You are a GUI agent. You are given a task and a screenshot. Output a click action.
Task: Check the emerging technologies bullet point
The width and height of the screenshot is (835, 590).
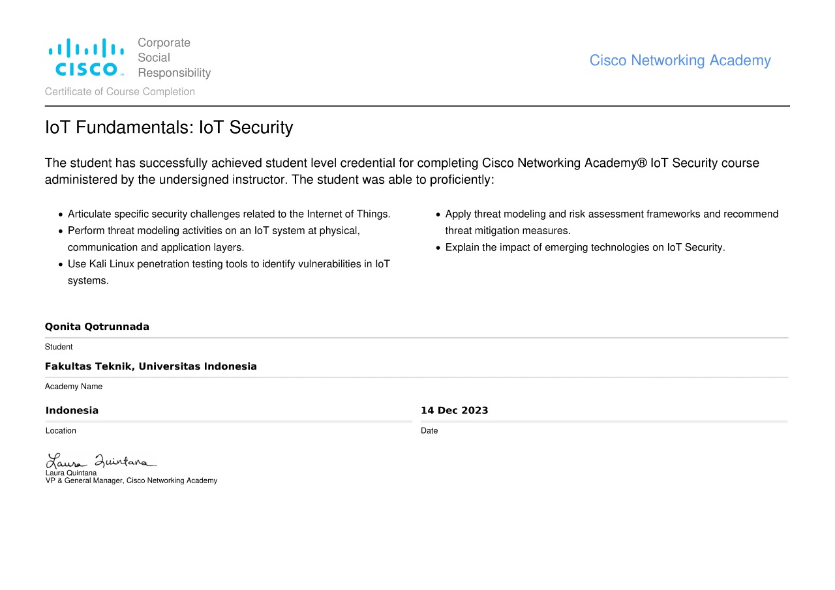pos(438,248)
